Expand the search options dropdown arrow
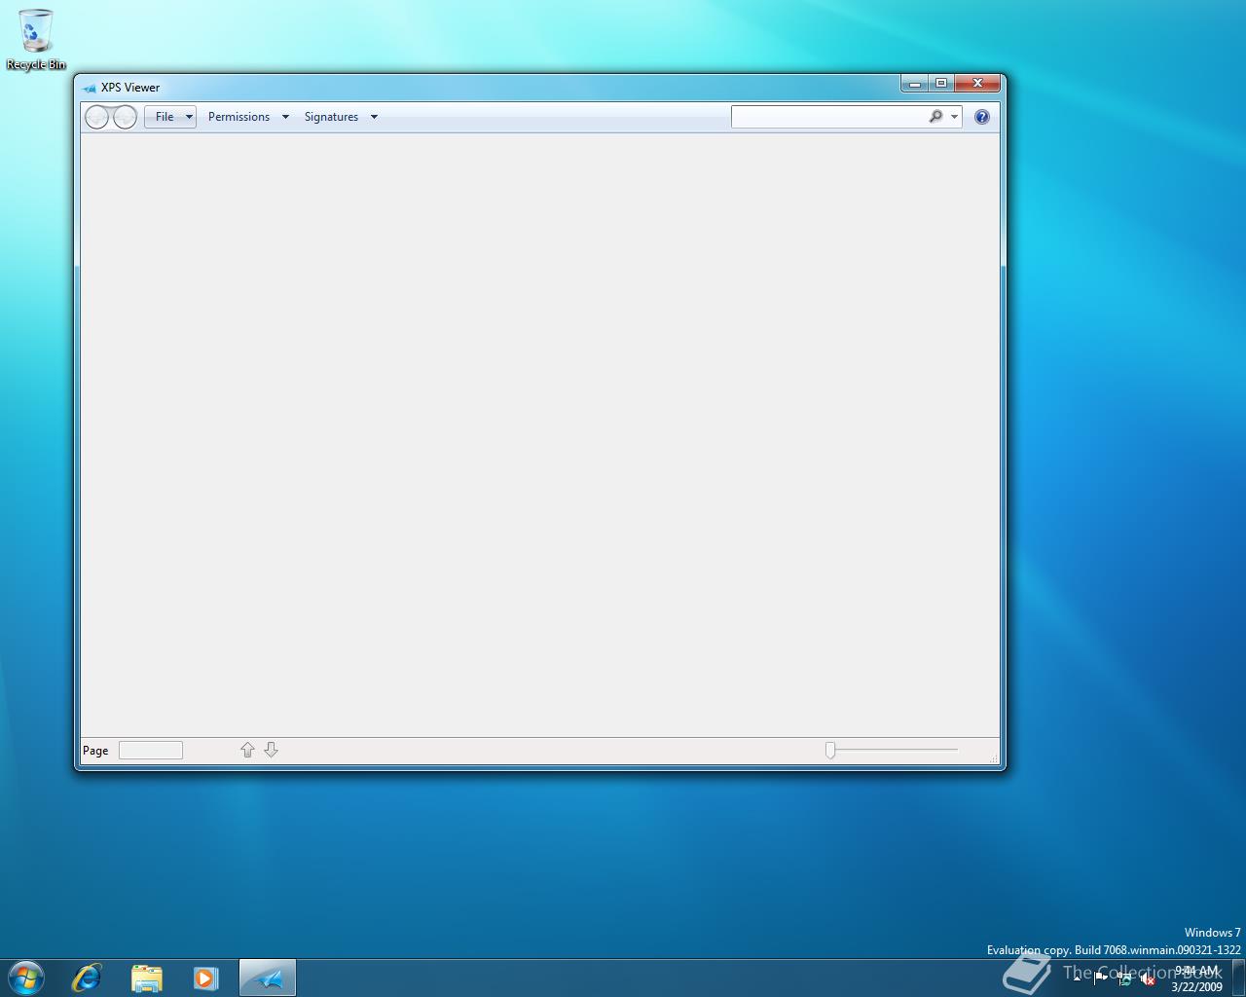This screenshot has width=1246, height=997. [x=955, y=117]
